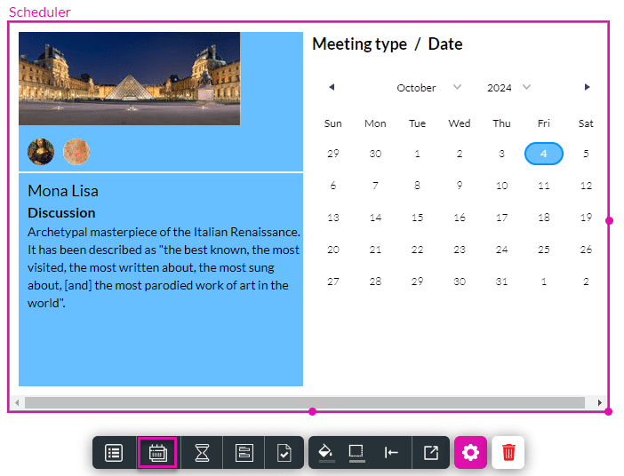Select October 13 in calendar
Image resolution: width=624 pixels, height=476 pixels.
coord(333,218)
